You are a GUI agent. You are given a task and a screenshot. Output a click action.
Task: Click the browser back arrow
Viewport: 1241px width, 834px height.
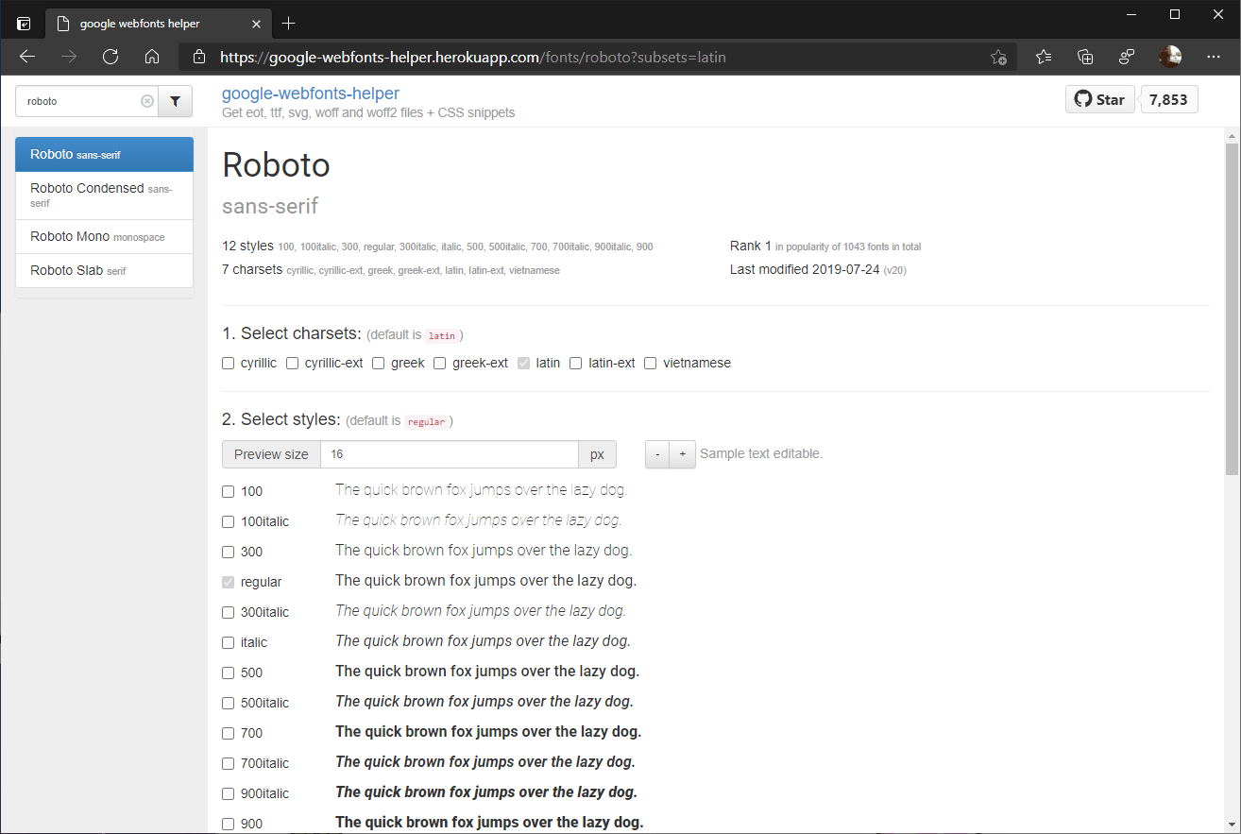point(27,57)
